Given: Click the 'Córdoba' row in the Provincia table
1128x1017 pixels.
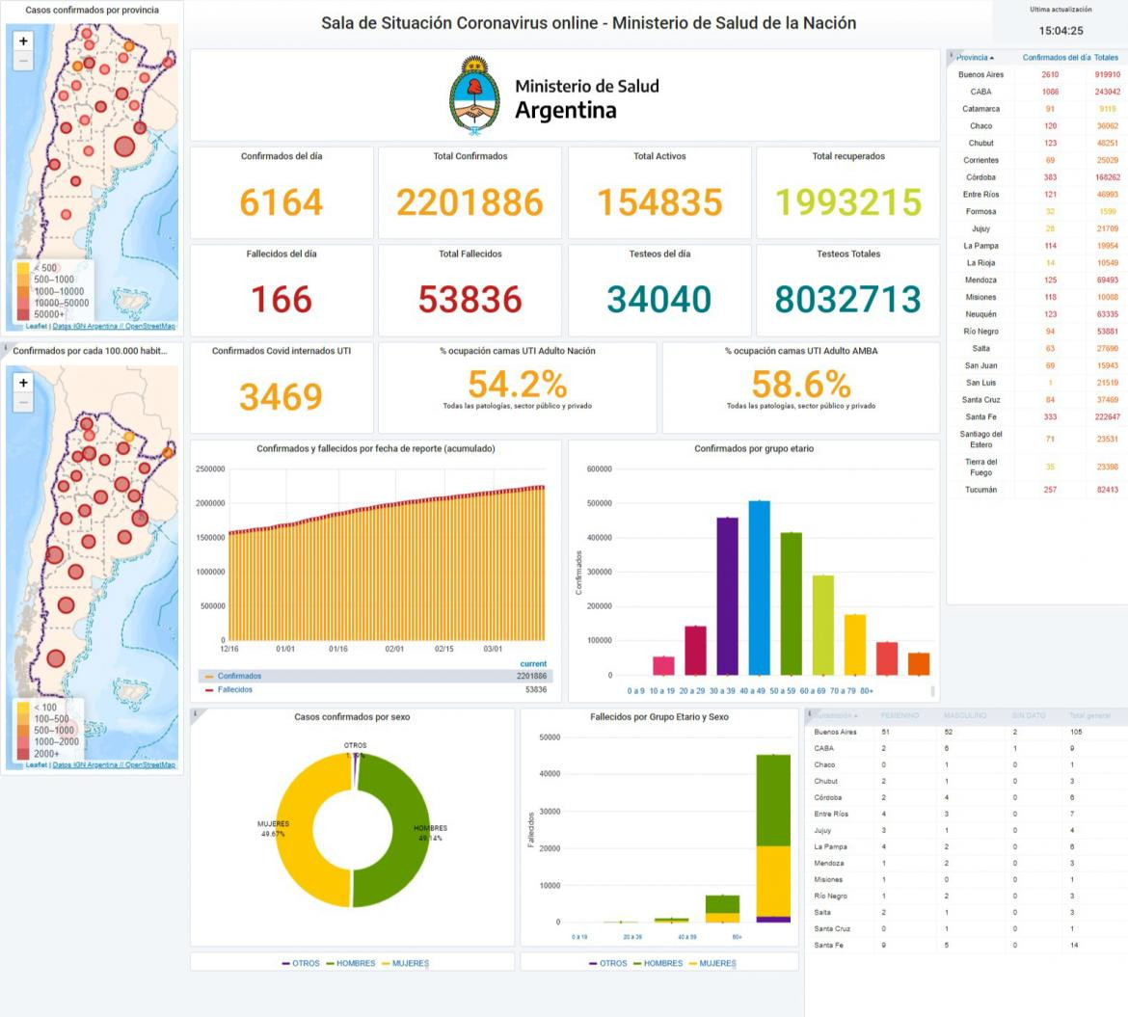Looking at the screenshot, I should [1036, 177].
